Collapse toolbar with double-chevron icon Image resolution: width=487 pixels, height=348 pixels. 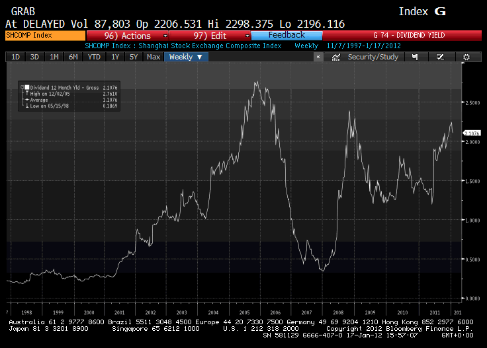point(318,57)
